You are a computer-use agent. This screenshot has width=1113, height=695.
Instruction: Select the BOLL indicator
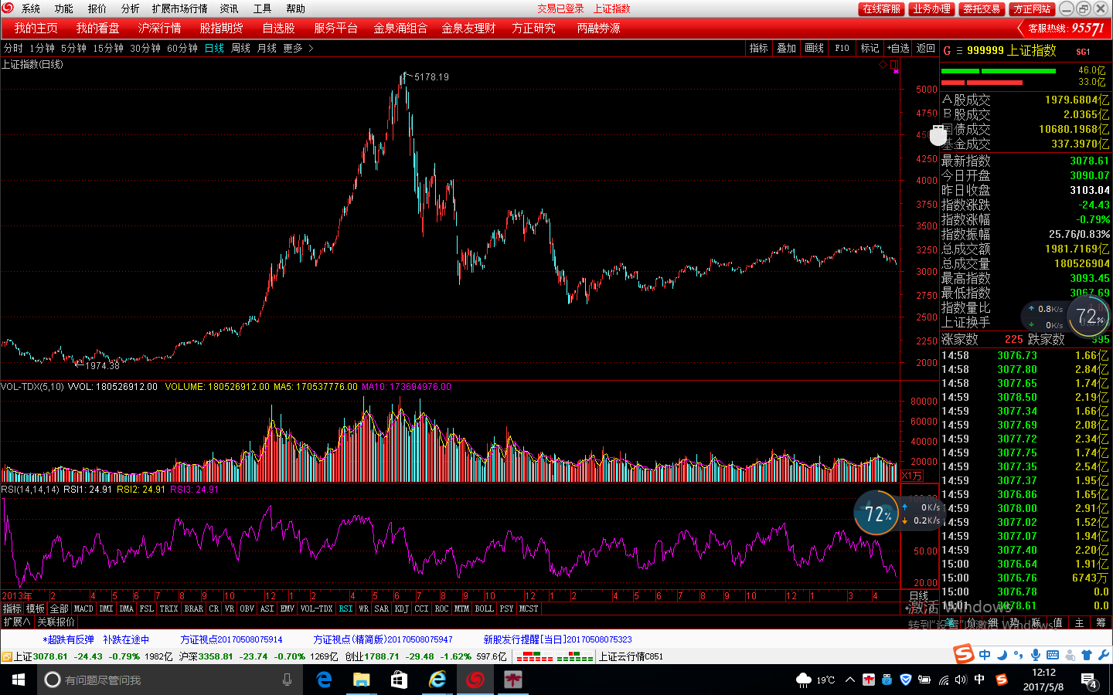(x=484, y=609)
